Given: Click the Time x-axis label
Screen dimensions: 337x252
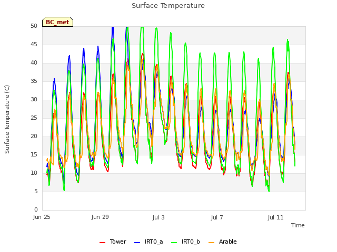Looking at the screenshot, I should tap(298, 225).
